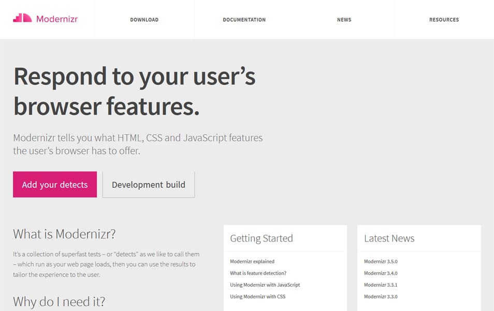Viewport: 494px width, 311px height.
Task: Click the Modernizr brand name text
Action: [x=57, y=19]
